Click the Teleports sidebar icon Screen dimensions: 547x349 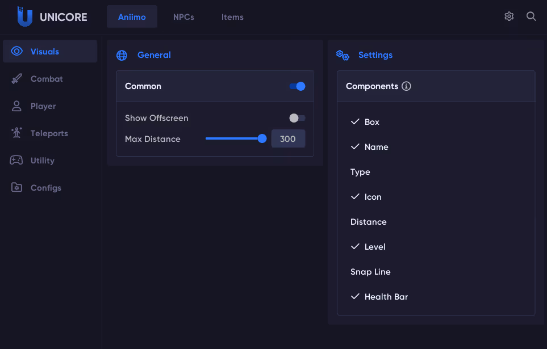click(x=16, y=133)
